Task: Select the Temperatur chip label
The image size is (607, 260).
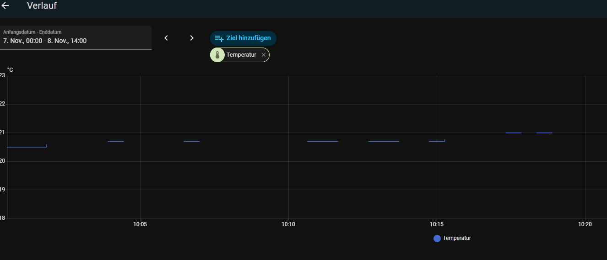Action: click(241, 55)
